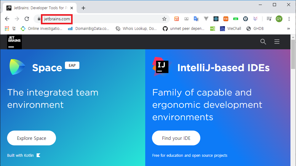Open the Whois Lookup bookmark

136,29
